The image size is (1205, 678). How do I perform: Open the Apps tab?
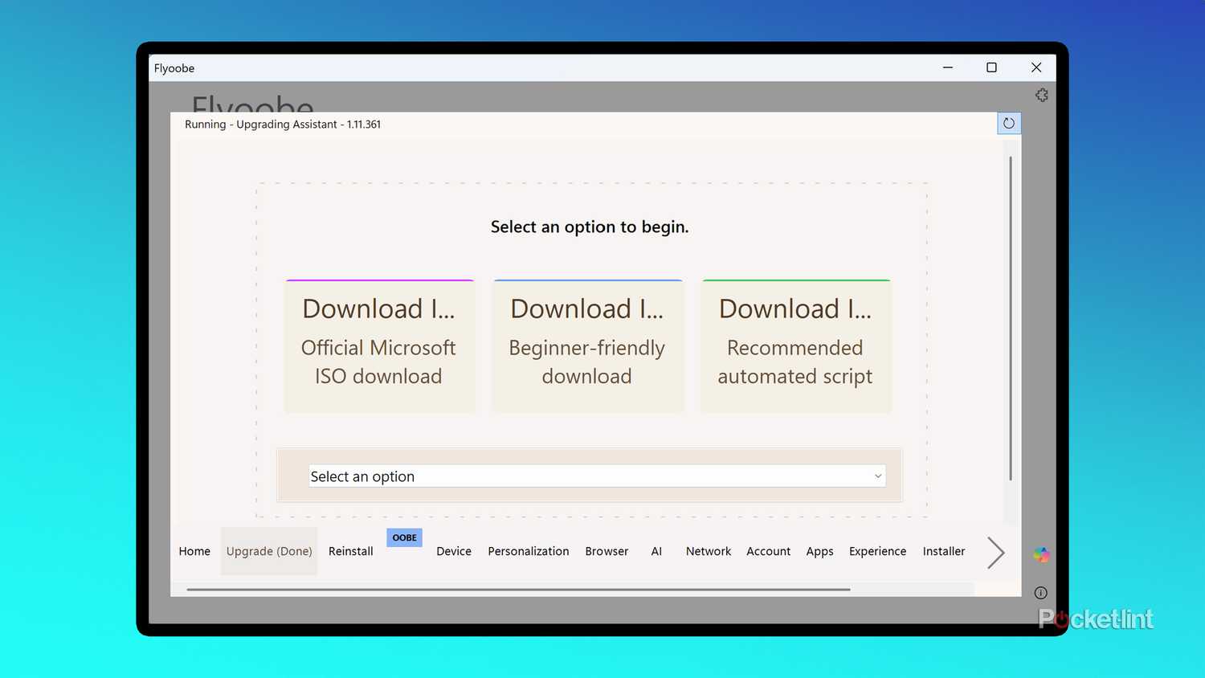pyautogui.click(x=819, y=551)
